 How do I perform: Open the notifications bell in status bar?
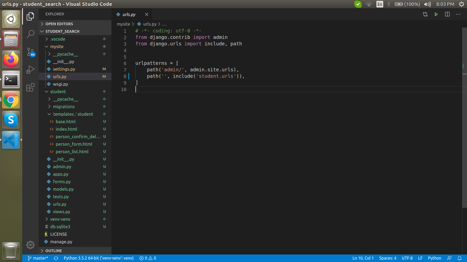(x=460, y=258)
